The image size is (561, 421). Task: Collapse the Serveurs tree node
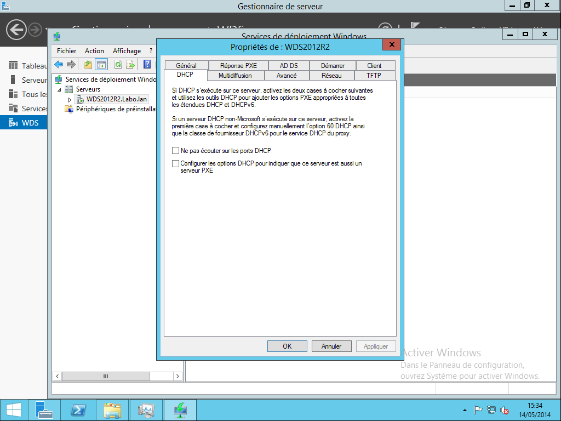(59, 89)
